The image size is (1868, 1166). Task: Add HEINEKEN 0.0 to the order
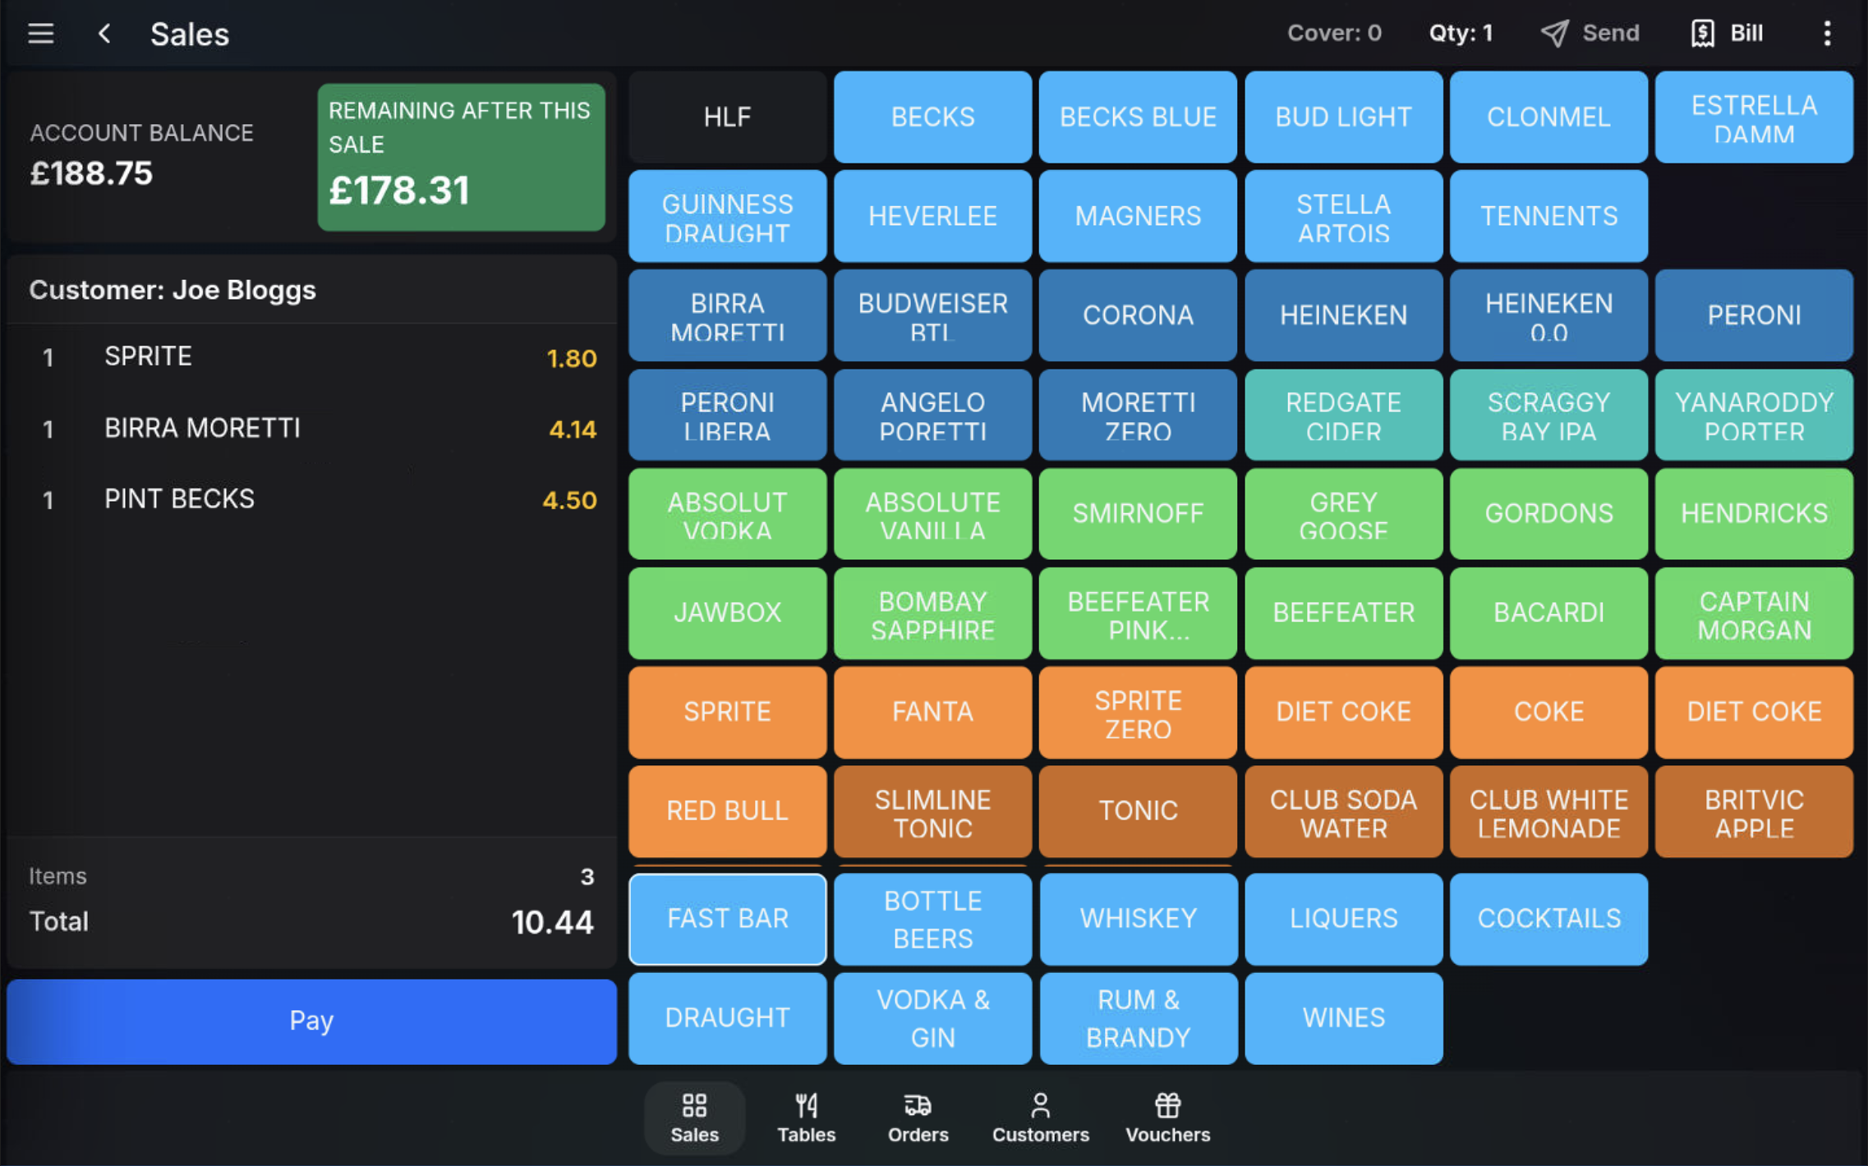[1549, 316]
